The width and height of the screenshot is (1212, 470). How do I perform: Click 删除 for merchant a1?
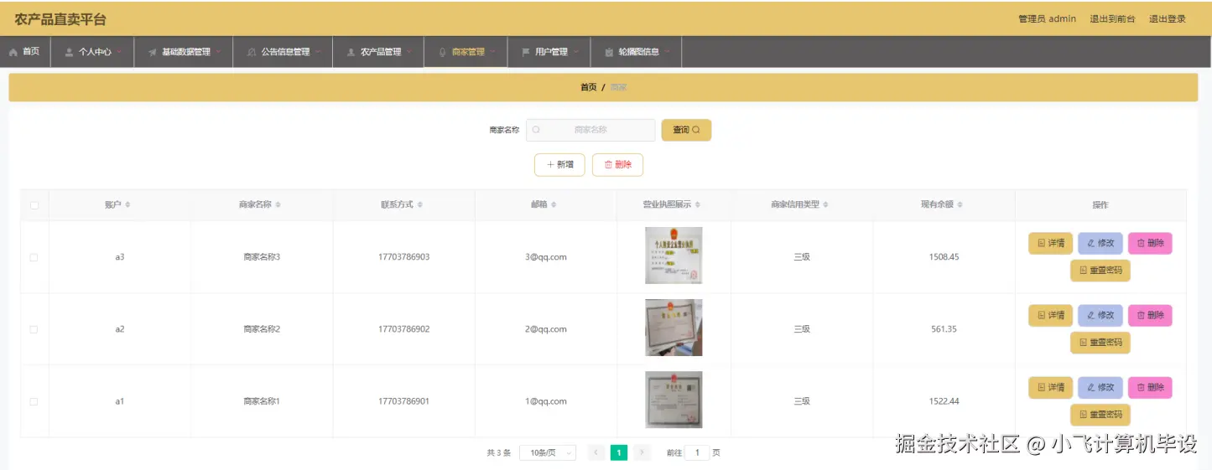[1150, 387]
